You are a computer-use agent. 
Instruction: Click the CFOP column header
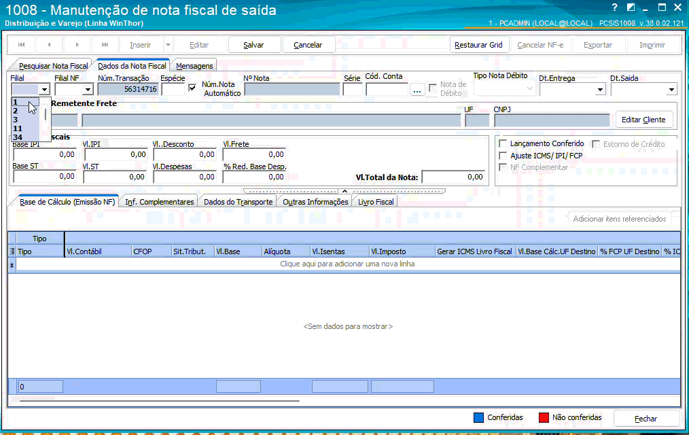pos(151,251)
